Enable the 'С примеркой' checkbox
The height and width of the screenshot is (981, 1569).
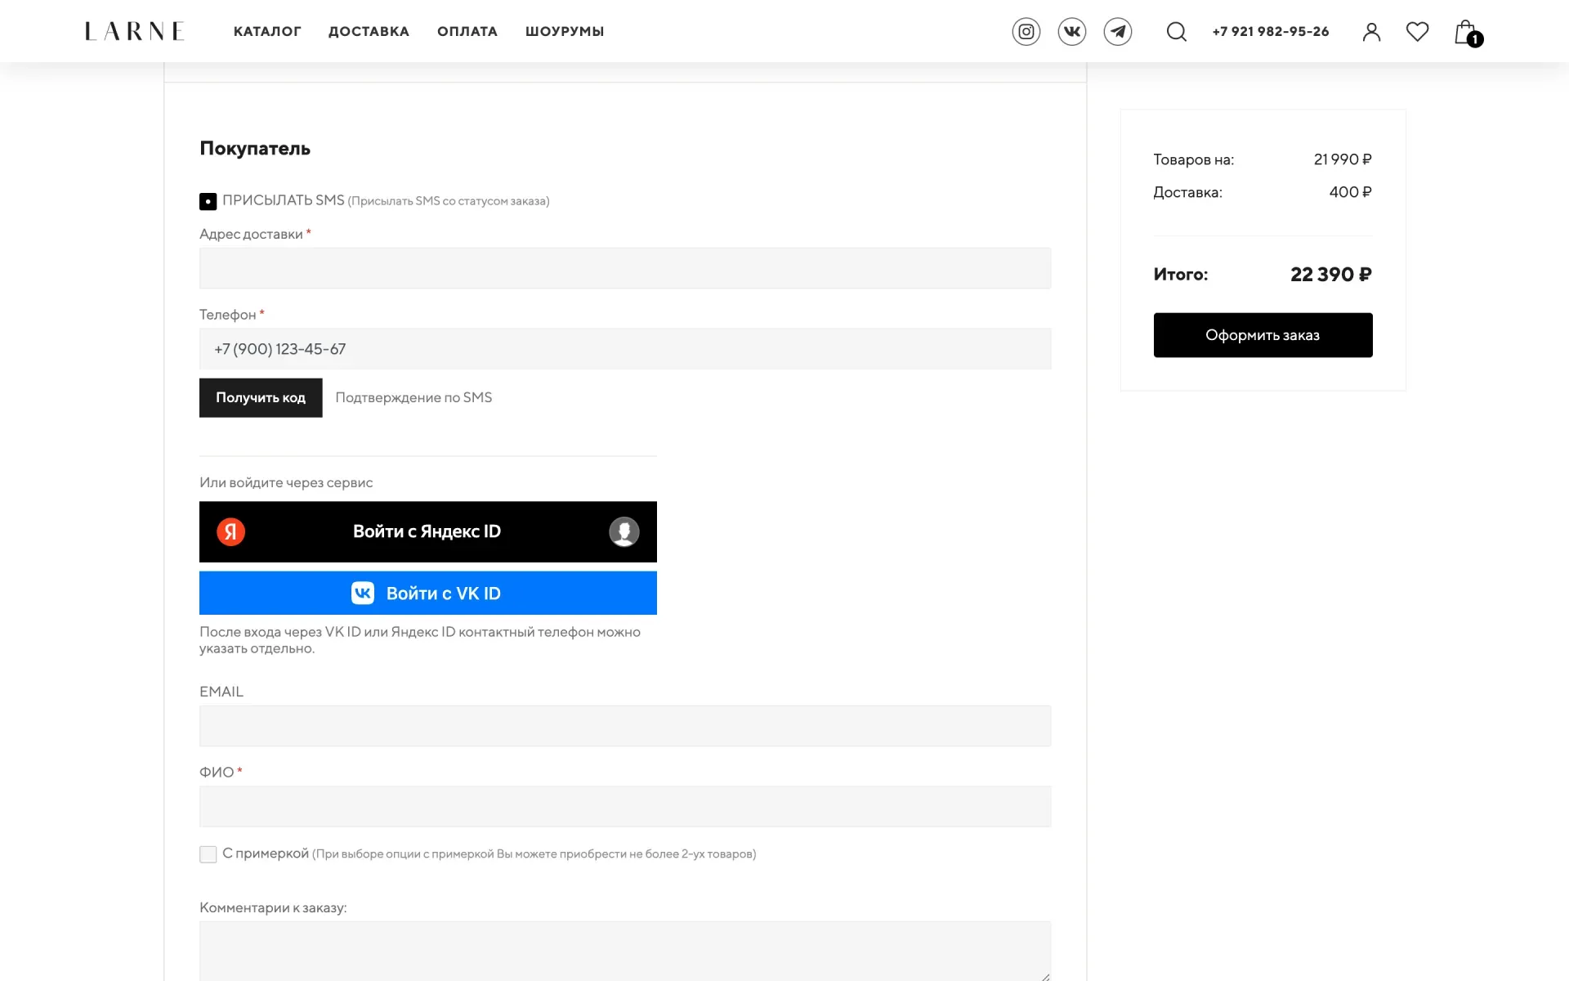coord(208,854)
